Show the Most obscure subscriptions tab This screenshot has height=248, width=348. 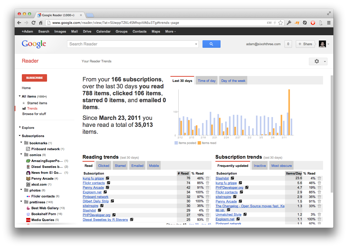[x=281, y=166]
